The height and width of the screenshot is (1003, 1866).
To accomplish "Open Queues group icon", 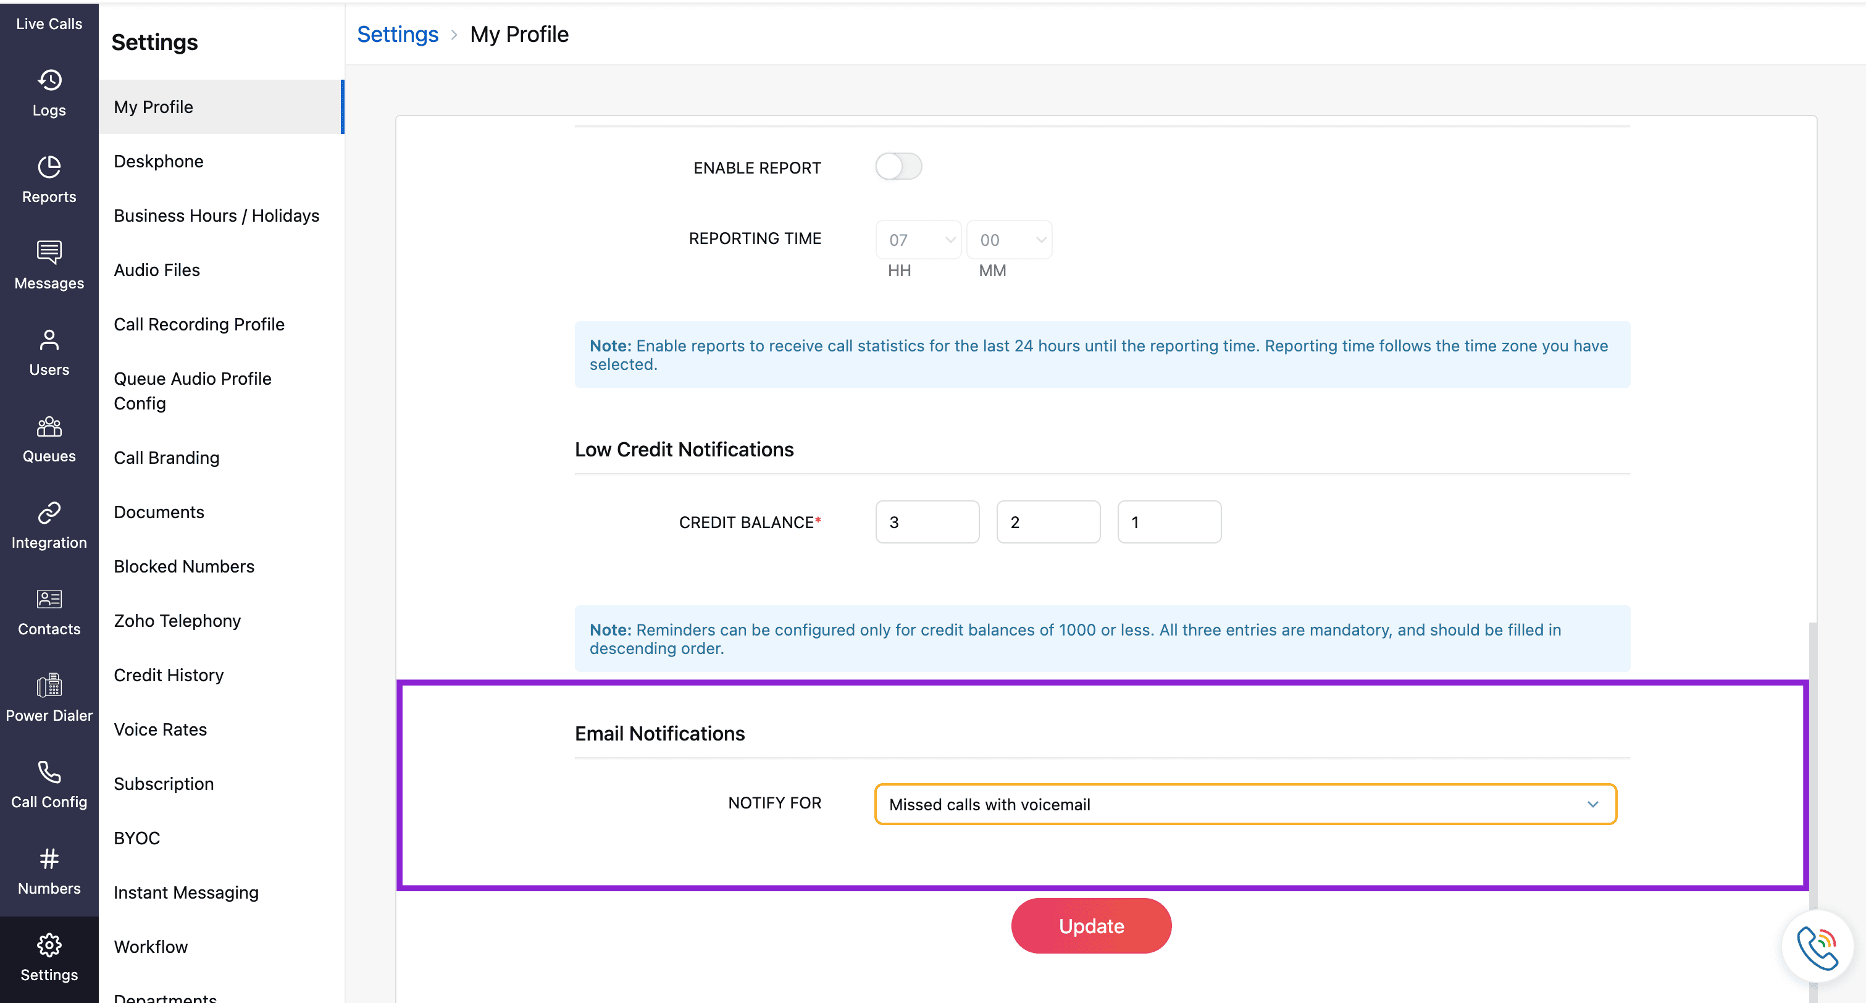I will pyautogui.click(x=49, y=426).
